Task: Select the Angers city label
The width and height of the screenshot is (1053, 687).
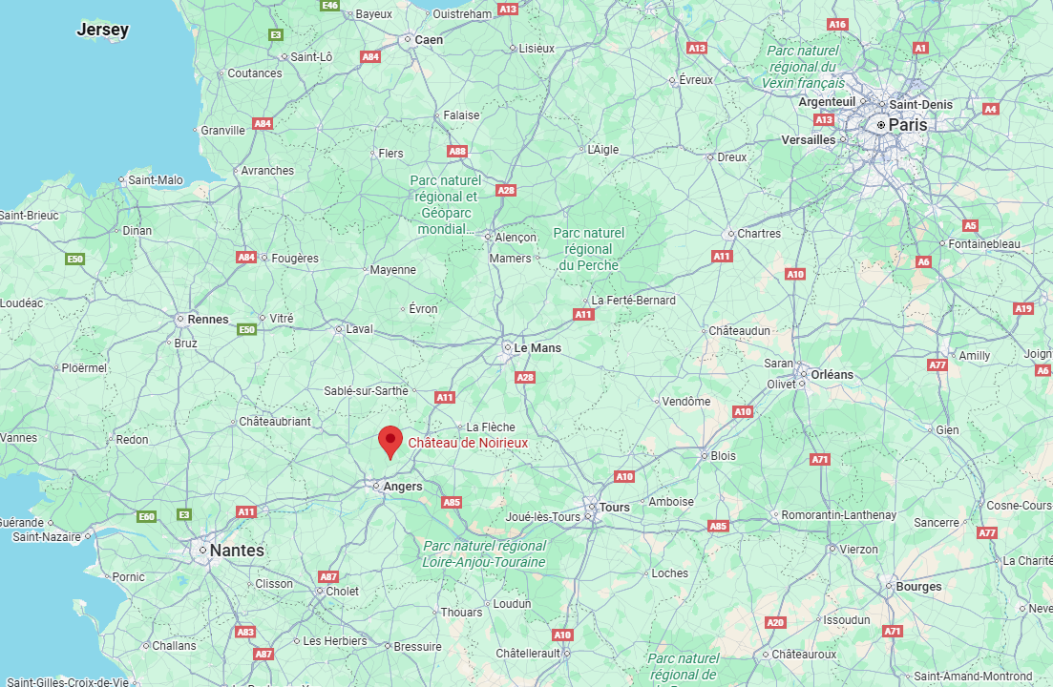Action: click(x=403, y=487)
